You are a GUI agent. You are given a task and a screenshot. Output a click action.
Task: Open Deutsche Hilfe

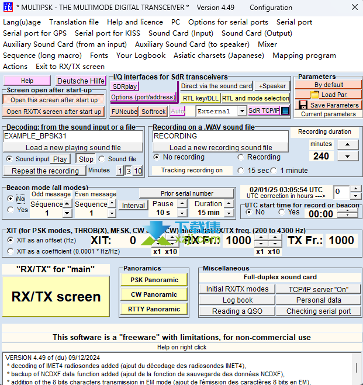pyautogui.click(x=81, y=81)
